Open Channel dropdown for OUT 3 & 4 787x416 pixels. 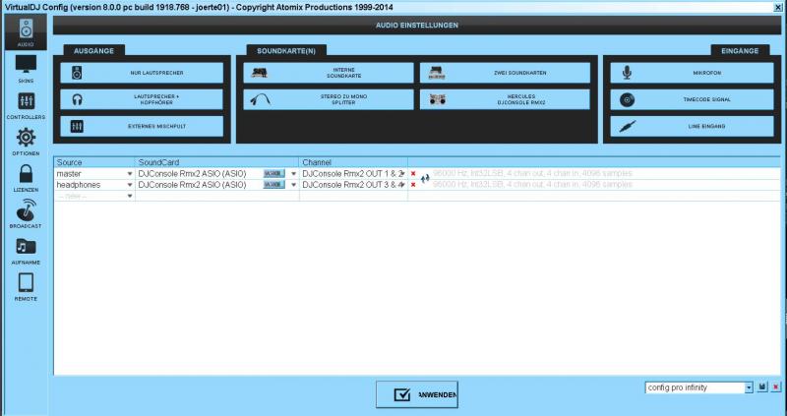[x=403, y=185]
